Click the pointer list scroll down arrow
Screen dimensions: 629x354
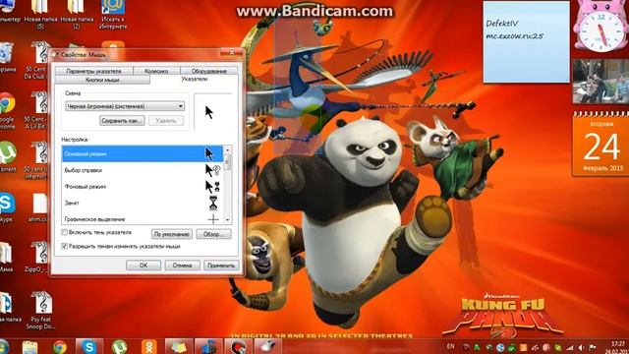click(x=227, y=220)
